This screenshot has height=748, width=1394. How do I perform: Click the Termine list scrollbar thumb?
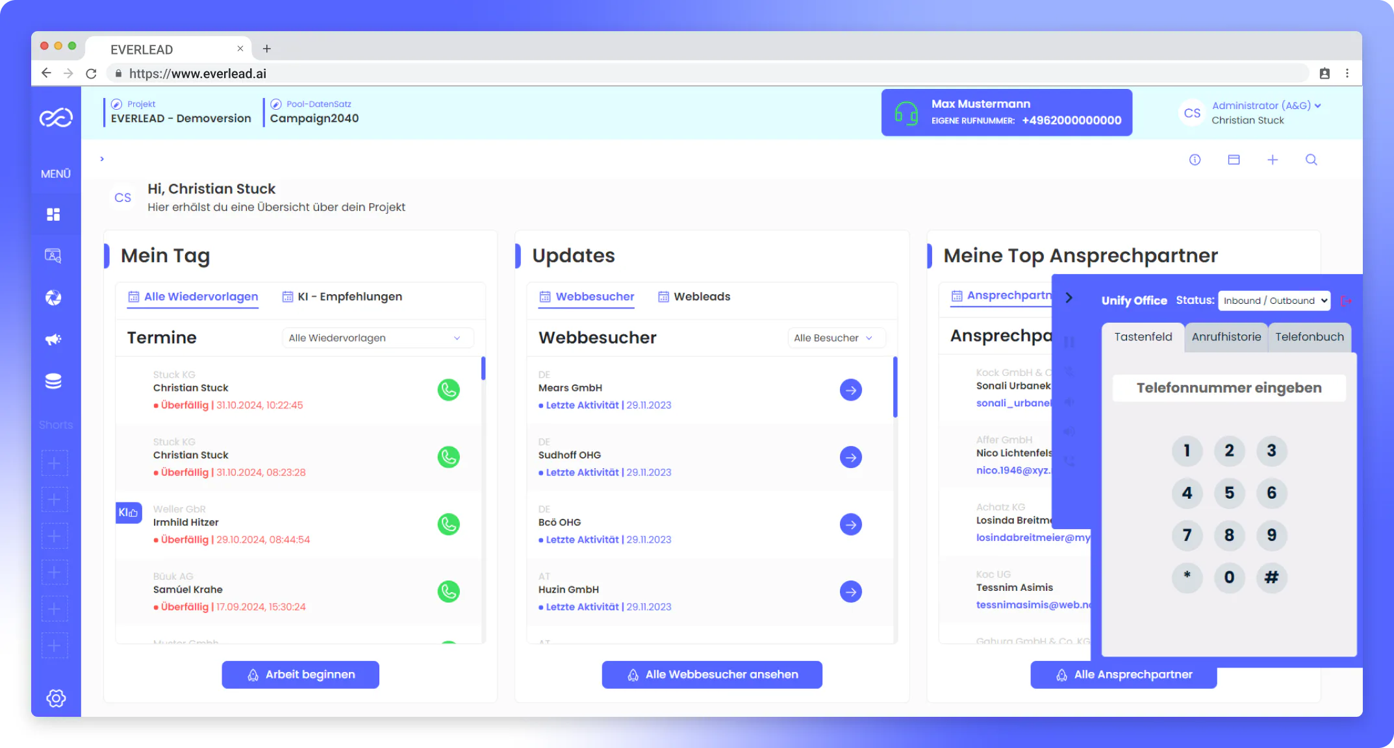483,368
